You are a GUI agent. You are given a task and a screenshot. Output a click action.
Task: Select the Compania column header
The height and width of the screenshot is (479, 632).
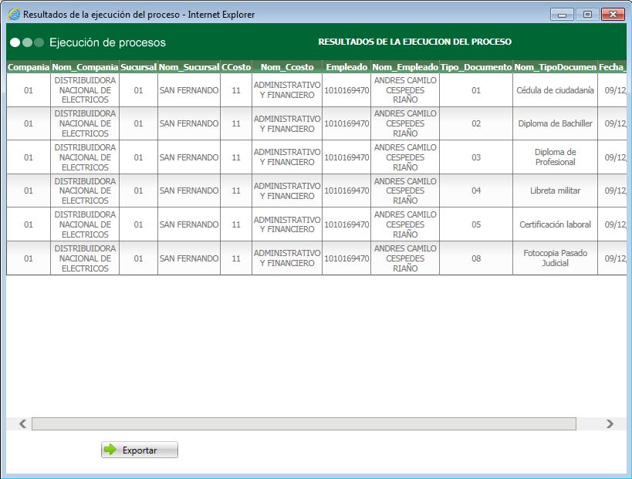27,67
